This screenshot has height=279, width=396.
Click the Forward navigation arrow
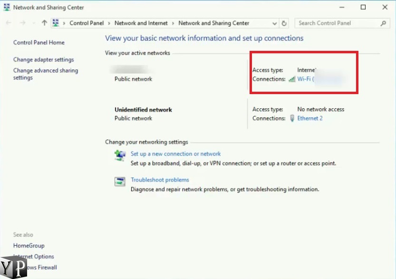point(23,23)
